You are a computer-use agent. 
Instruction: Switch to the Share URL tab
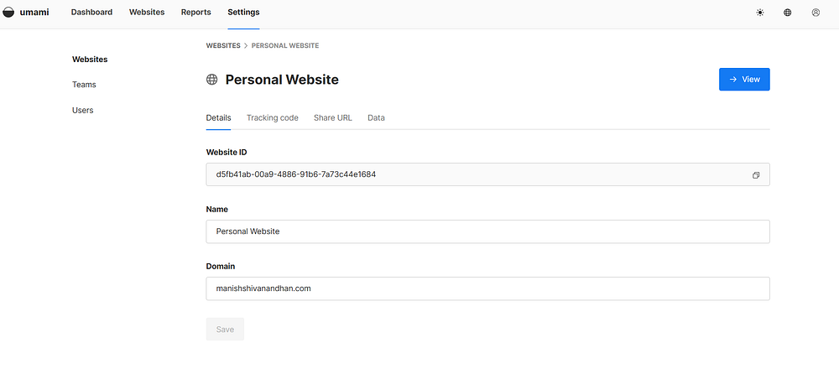(x=332, y=118)
